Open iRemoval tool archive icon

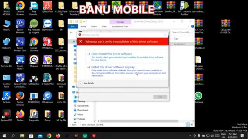pos(61,81)
